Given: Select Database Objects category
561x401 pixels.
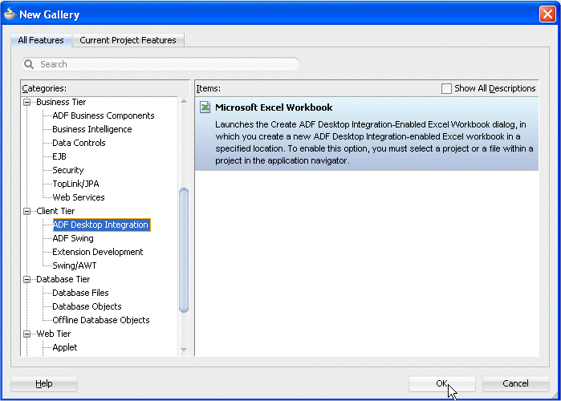Looking at the screenshot, I should click(x=87, y=306).
